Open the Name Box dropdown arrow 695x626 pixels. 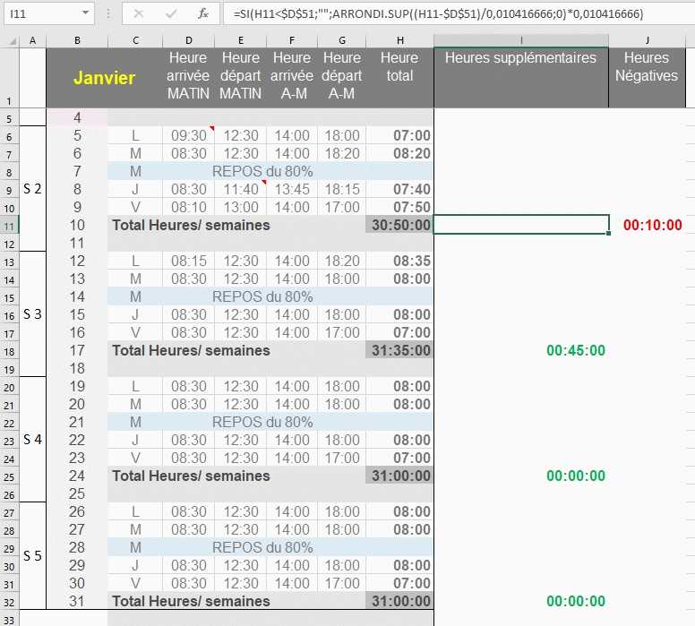pos(86,13)
